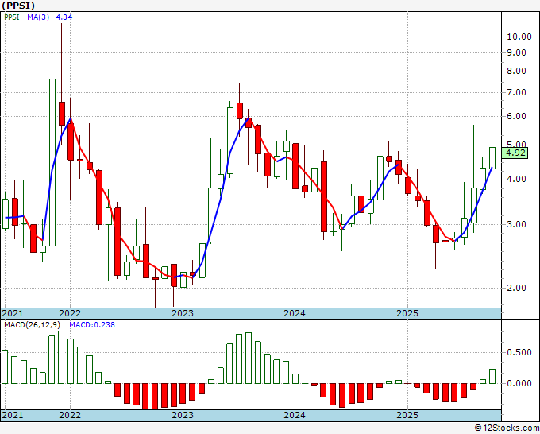540x434 pixels.
Task: Click the 2023 label on price chart axis
Action: (183, 313)
